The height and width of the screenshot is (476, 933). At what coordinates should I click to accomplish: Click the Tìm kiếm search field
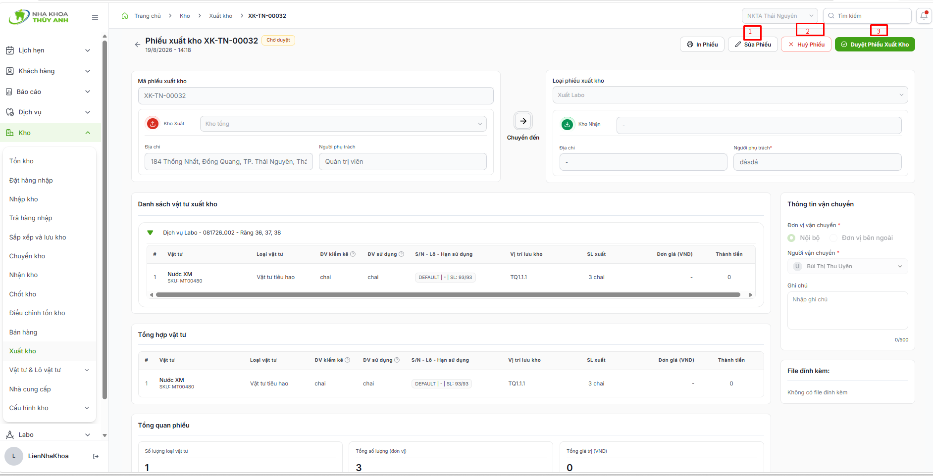867,16
